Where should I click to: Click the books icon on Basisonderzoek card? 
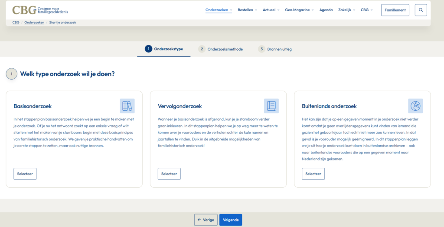coord(127,106)
